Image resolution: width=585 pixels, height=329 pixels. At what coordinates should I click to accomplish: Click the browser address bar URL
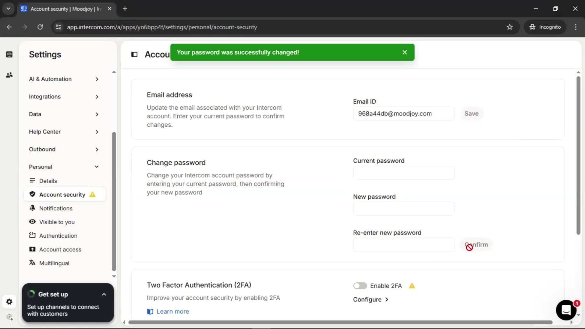pos(162,27)
